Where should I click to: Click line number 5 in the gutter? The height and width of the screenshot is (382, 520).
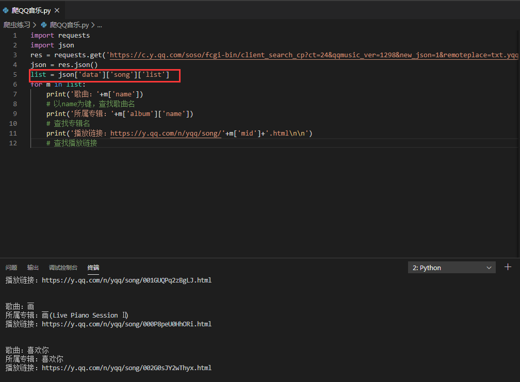pyautogui.click(x=14, y=74)
